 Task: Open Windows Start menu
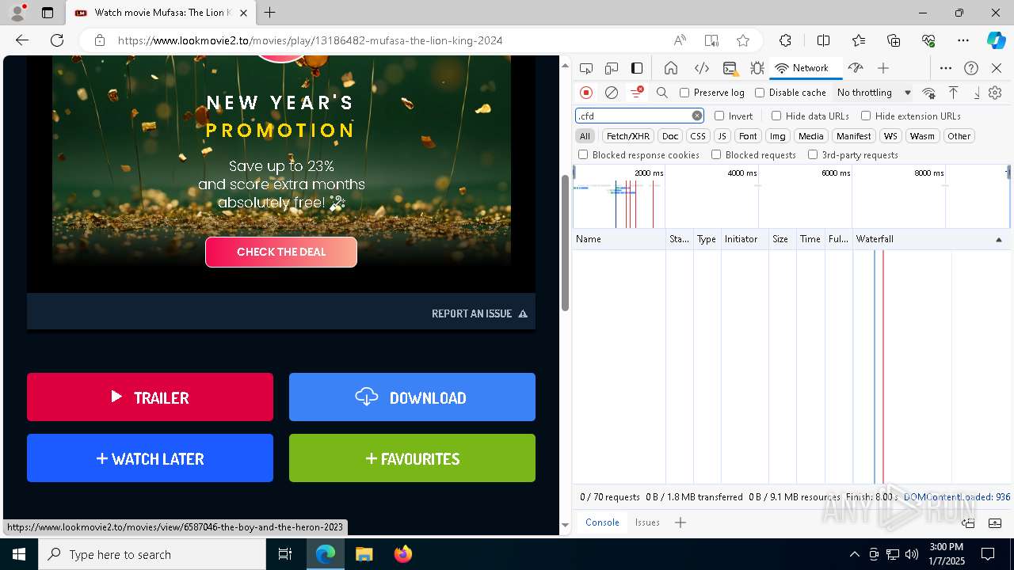[x=19, y=554]
